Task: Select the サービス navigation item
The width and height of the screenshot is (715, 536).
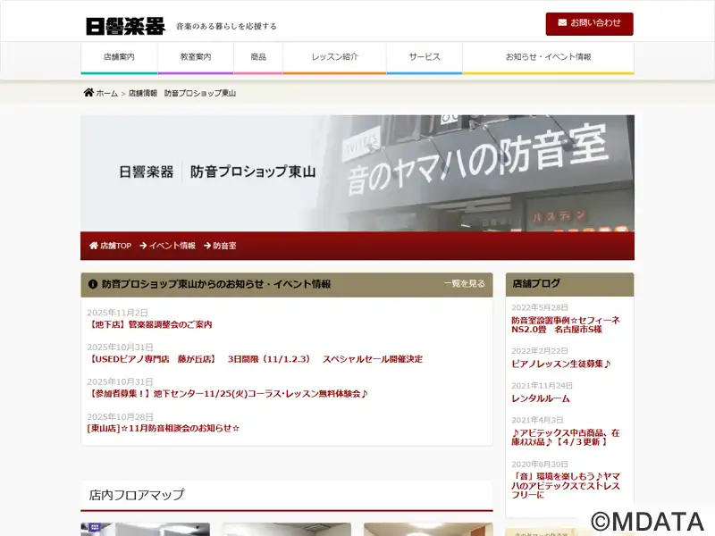Action: coord(425,57)
